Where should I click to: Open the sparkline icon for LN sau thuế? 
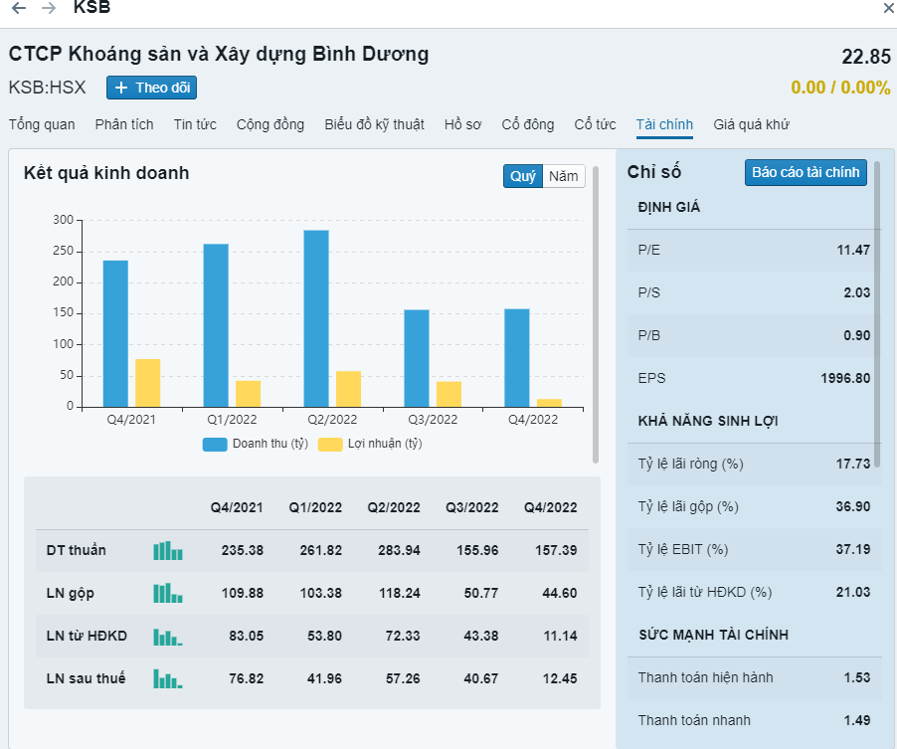(168, 679)
